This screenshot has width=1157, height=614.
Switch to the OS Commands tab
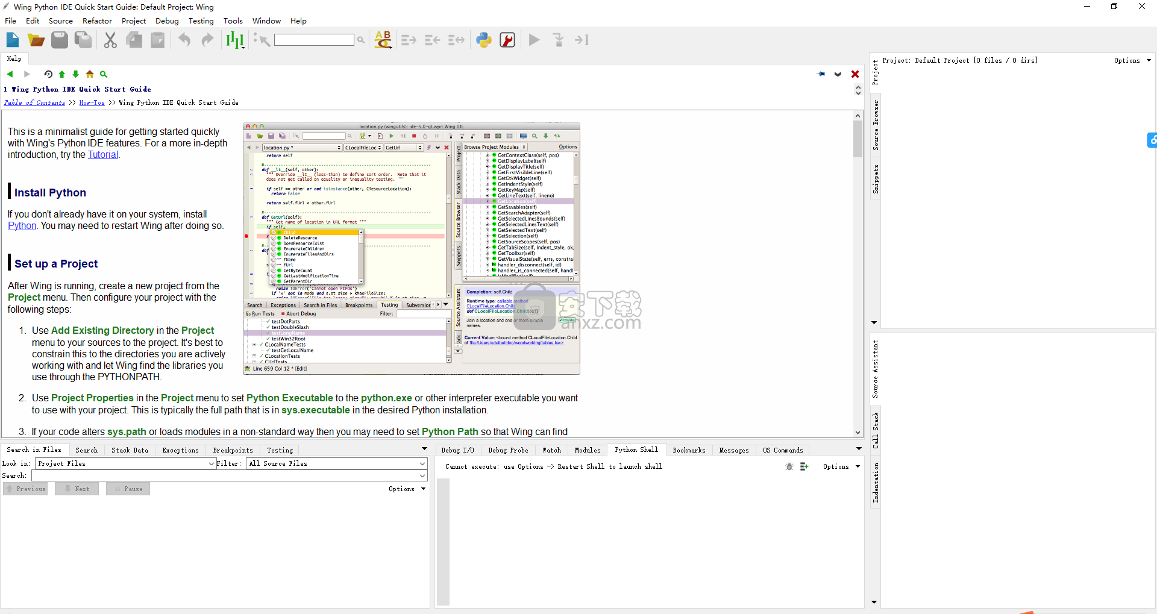point(783,450)
